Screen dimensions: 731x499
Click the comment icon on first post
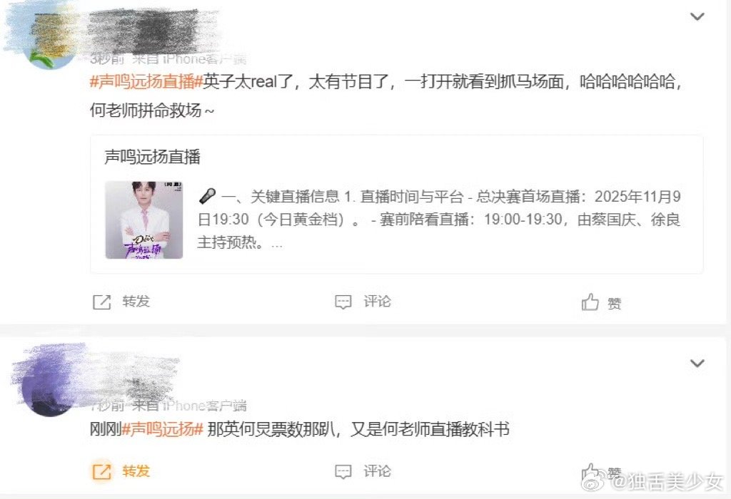click(x=343, y=302)
